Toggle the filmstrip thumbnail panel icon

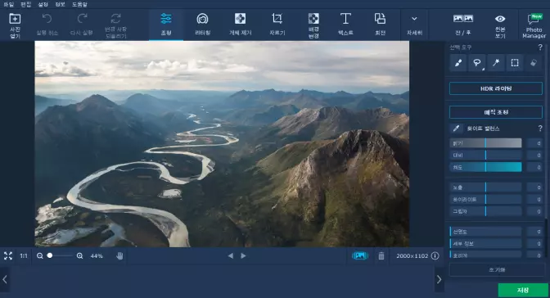[x=360, y=256]
